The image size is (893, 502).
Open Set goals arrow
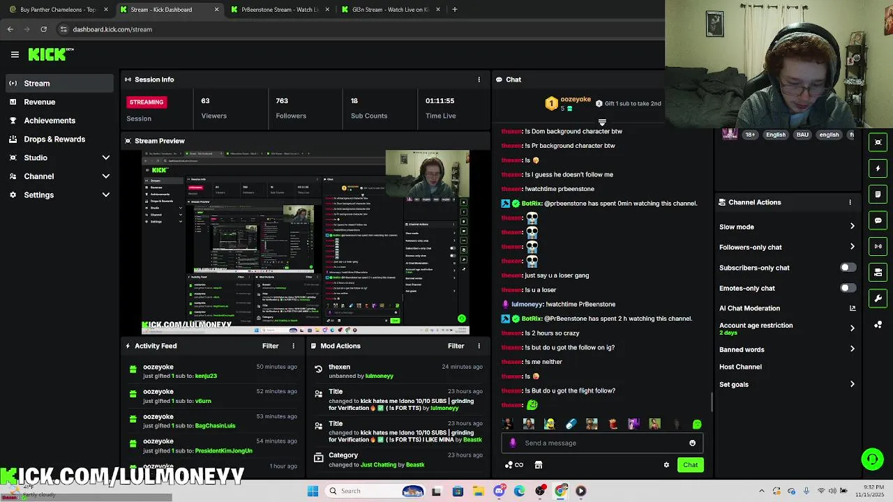pos(852,384)
